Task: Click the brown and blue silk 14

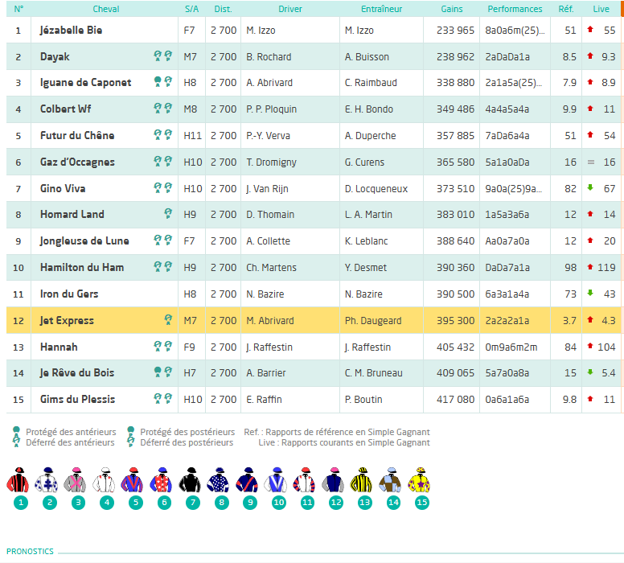Action: (x=390, y=480)
